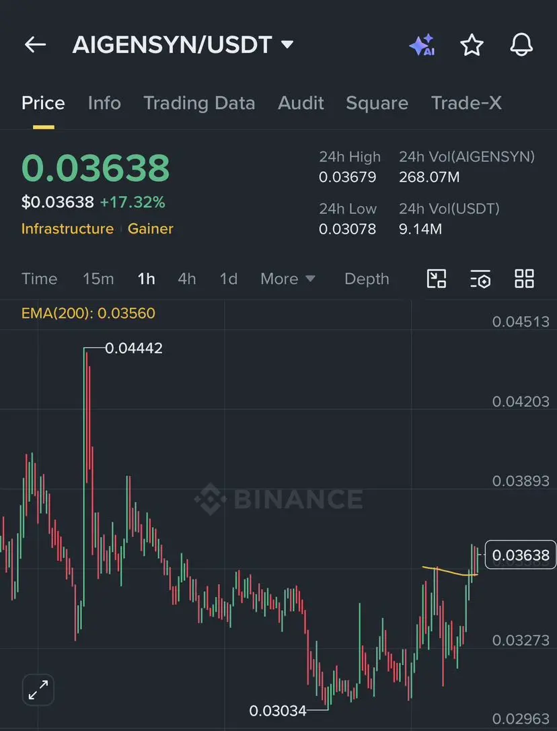
Task: Click the large 0.03638 last price
Action: 96,168
